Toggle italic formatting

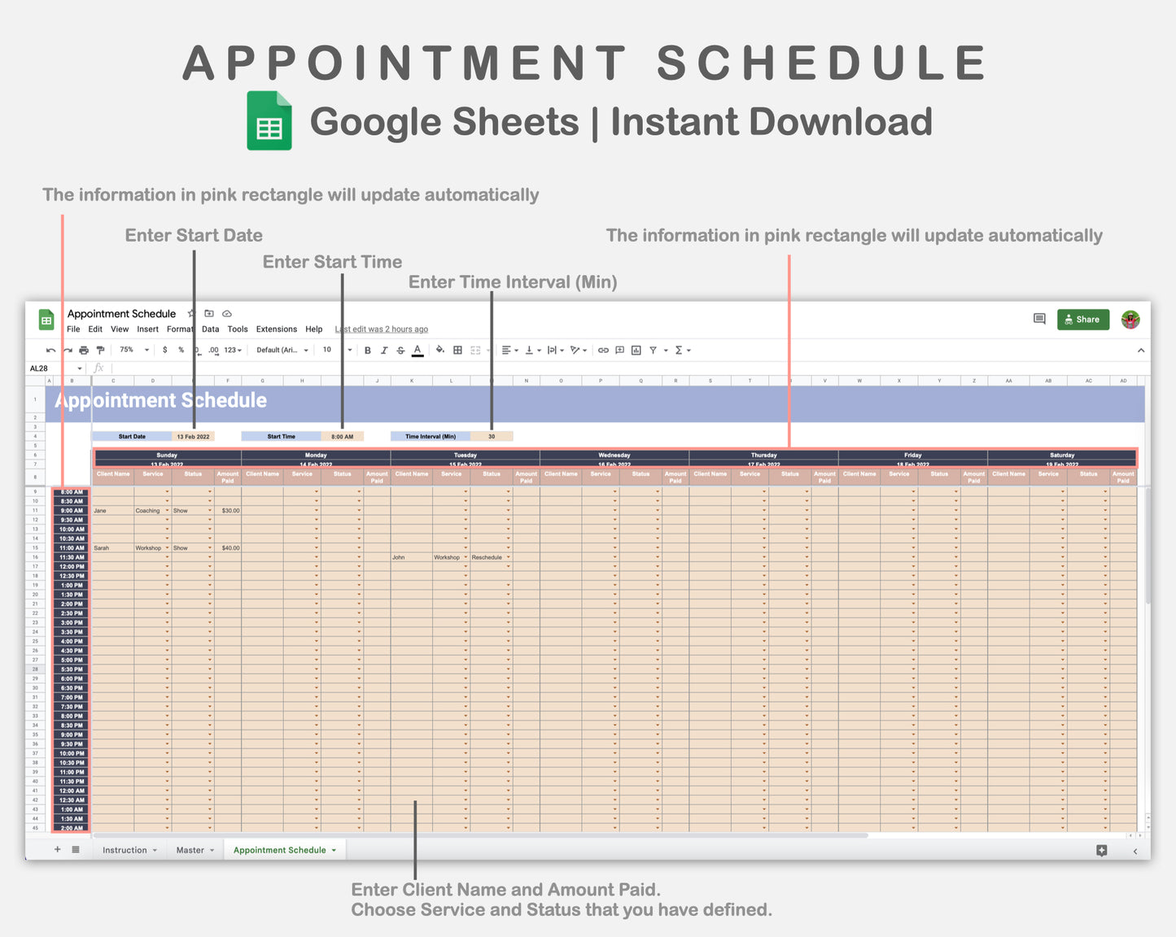pos(383,350)
